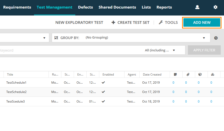The image size is (224, 131).
Task: Click the clock history icon
Action: pyautogui.click(x=216, y=38)
